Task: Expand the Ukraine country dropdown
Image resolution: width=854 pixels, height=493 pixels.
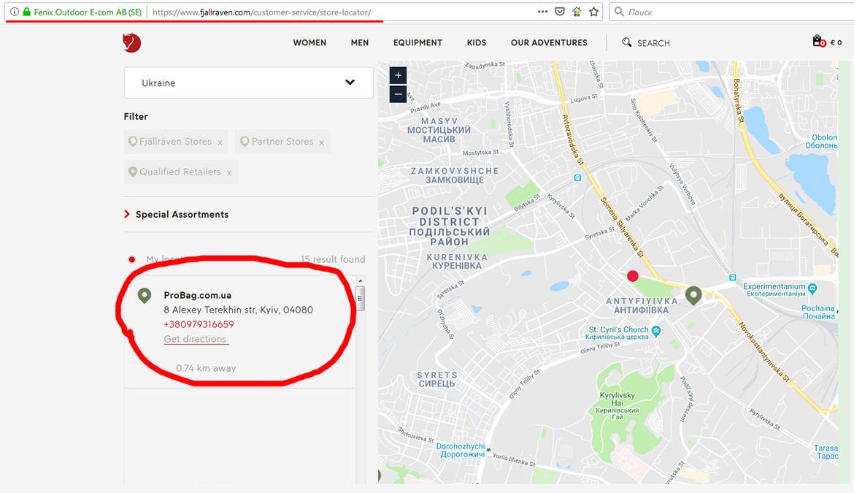Action: 248,83
